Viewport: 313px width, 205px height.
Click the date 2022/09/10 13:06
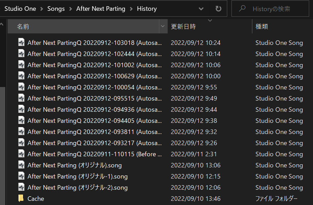tap(196, 165)
